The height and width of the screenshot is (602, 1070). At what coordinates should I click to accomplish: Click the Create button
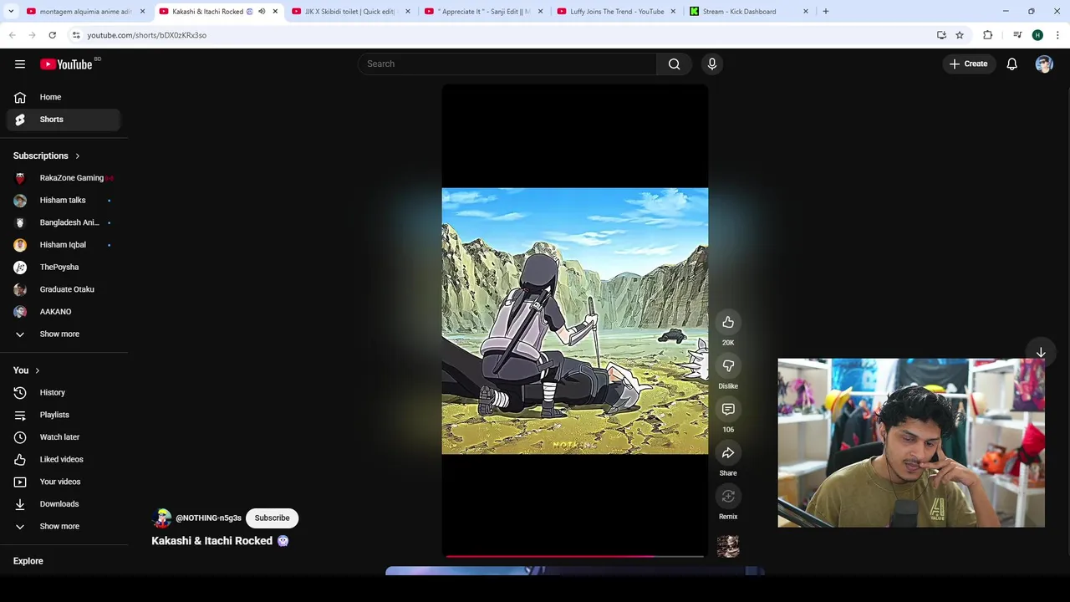coord(968,64)
